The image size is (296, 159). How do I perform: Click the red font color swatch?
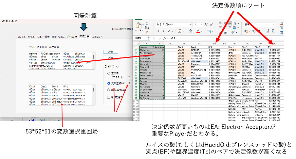198,31
